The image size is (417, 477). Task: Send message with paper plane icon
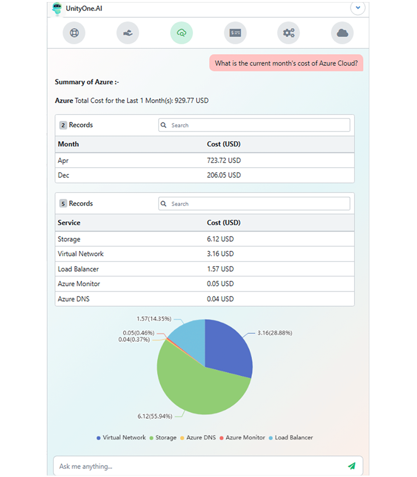tap(352, 466)
